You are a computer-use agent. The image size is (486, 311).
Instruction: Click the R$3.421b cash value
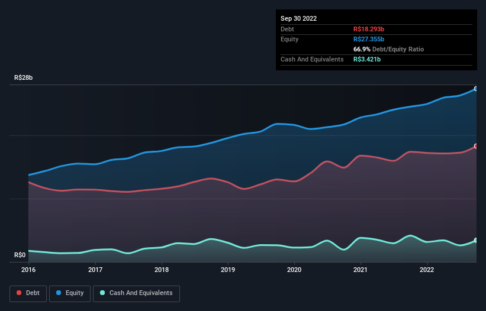[x=367, y=59]
